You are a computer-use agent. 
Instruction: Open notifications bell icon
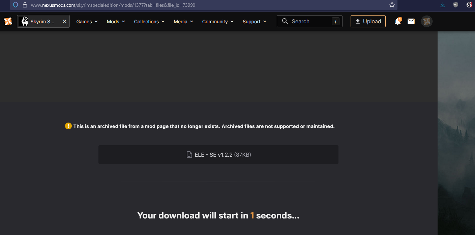tap(398, 21)
